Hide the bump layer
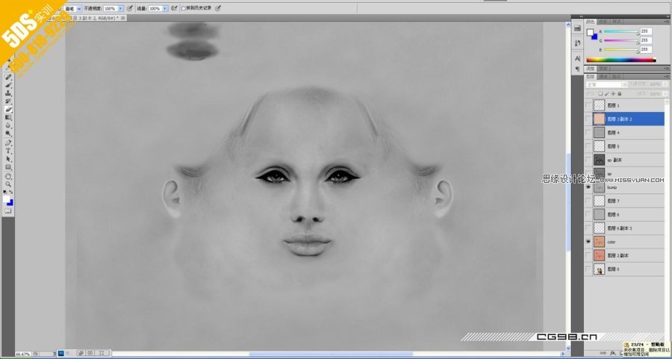 click(588, 187)
